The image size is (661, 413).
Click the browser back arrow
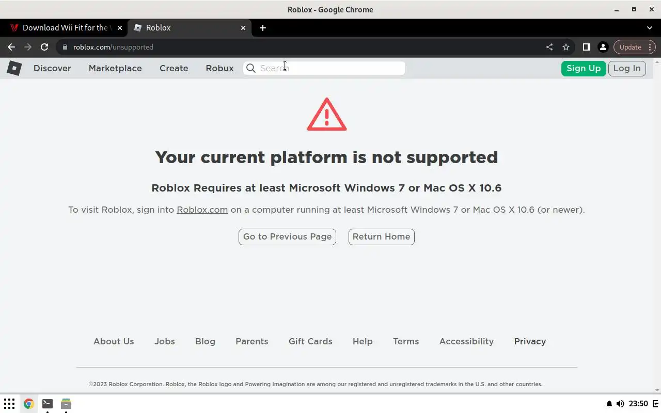11,47
